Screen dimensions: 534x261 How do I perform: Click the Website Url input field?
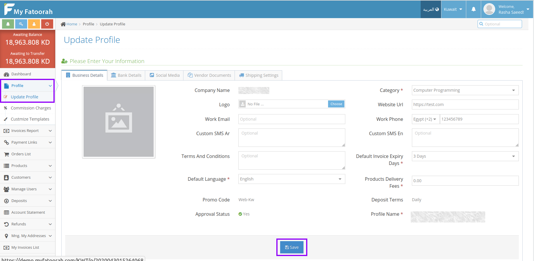465,105
